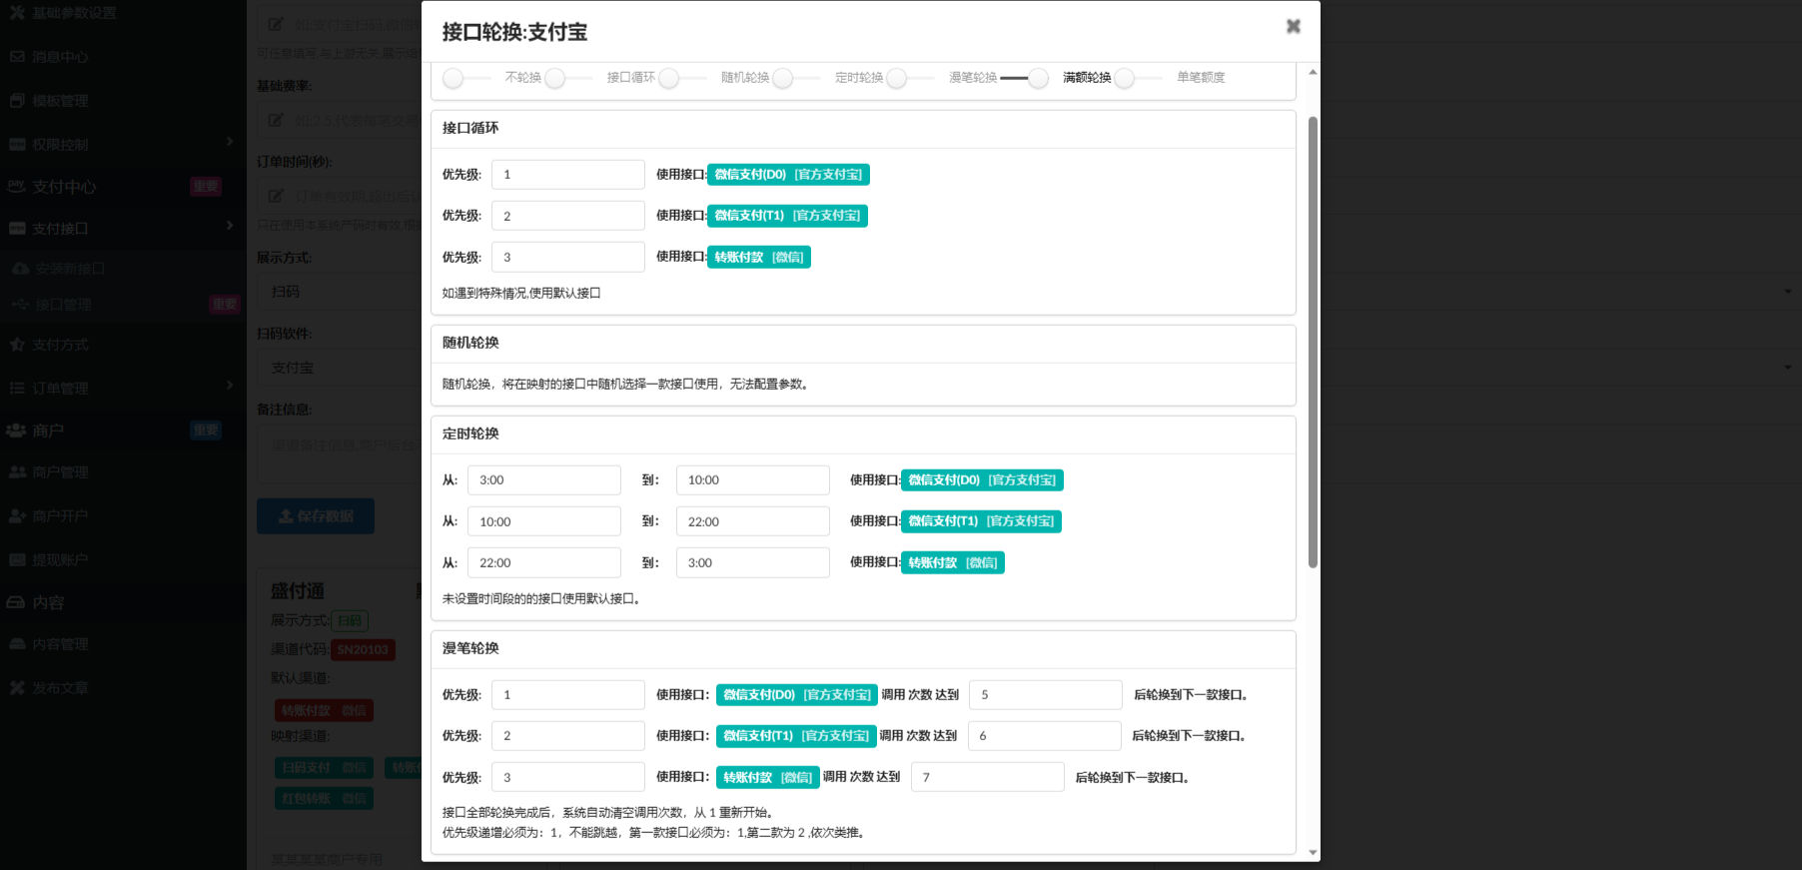Click the 发布文章 icon in sidebar
The image size is (1802, 870).
pyautogui.click(x=17, y=688)
